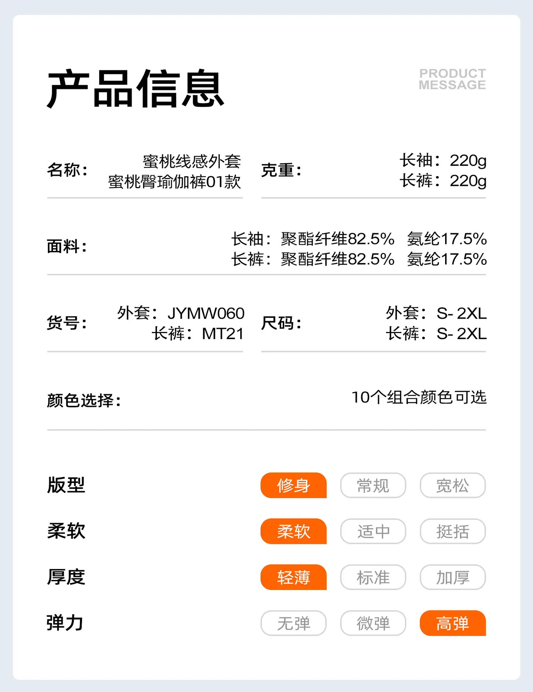533x692 pixels.
Task: Select the 轻薄 thickness option
Action: [294, 577]
